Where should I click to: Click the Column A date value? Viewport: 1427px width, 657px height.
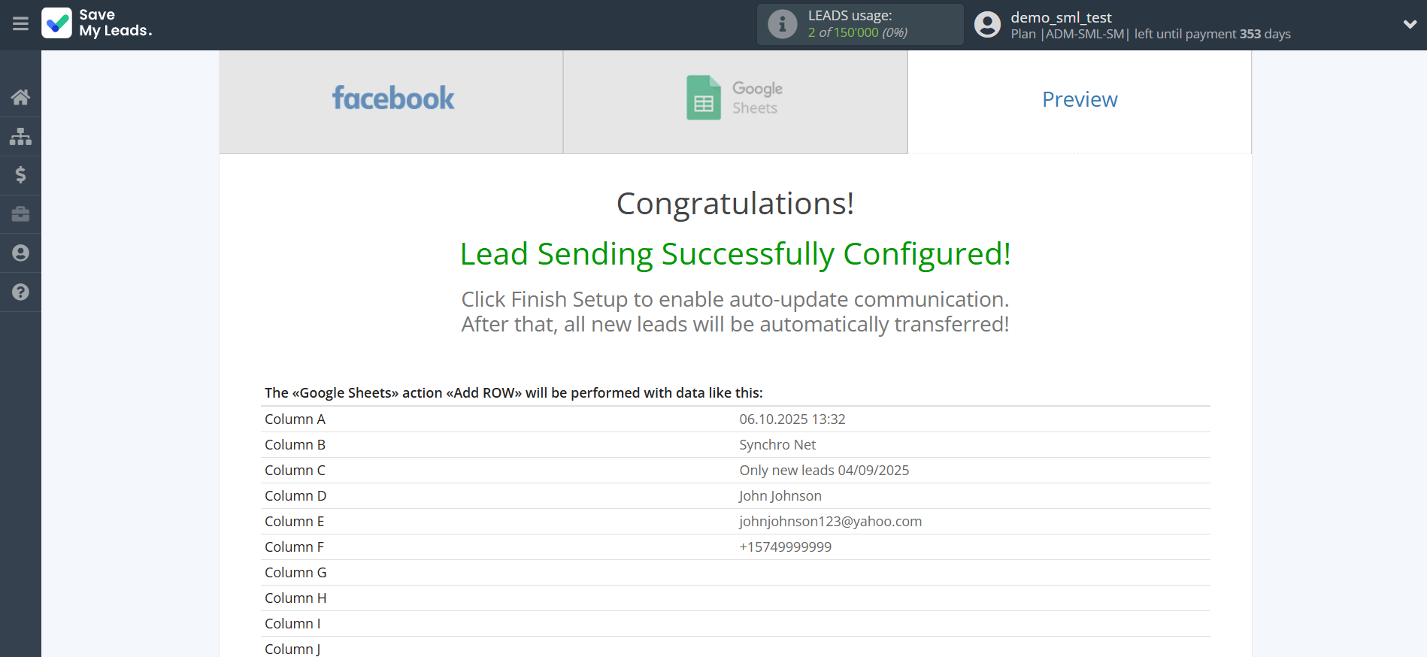792,419
